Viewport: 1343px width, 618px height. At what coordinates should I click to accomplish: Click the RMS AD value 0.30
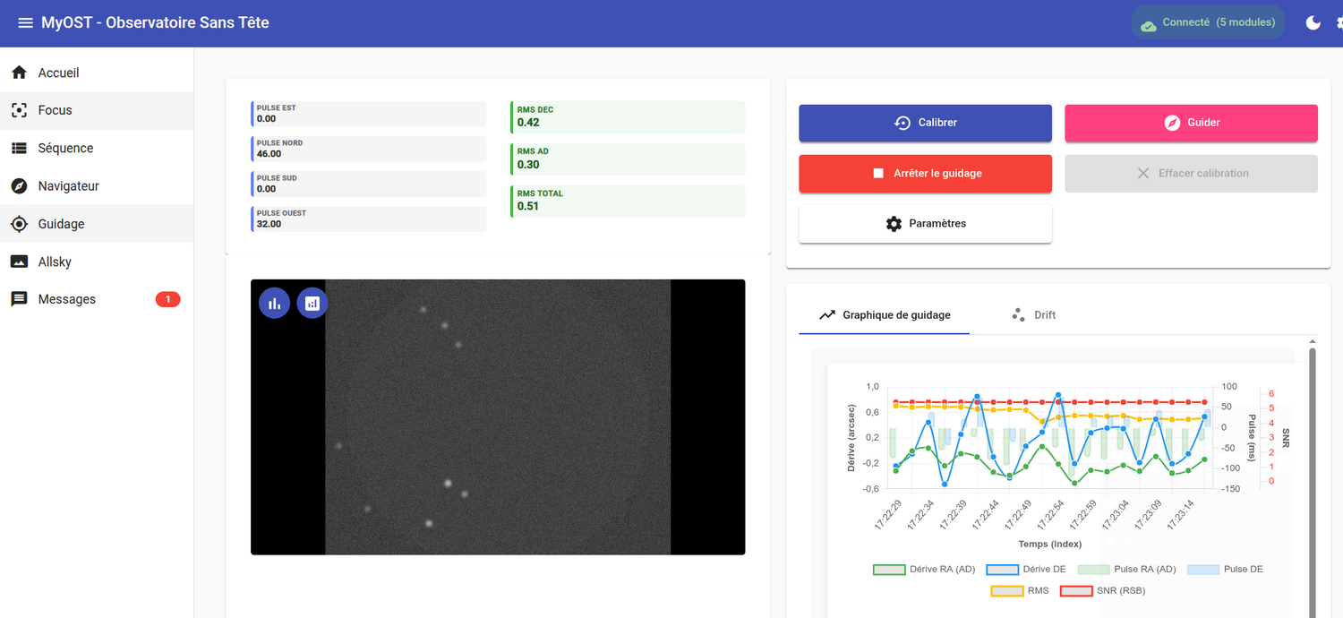528,165
